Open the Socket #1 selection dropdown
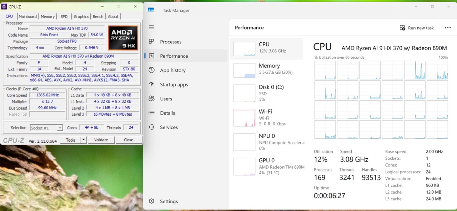The height and width of the screenshot is (211, 457). 60,128
